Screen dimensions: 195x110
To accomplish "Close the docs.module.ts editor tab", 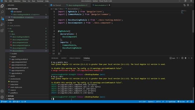I will coord(109,5).
